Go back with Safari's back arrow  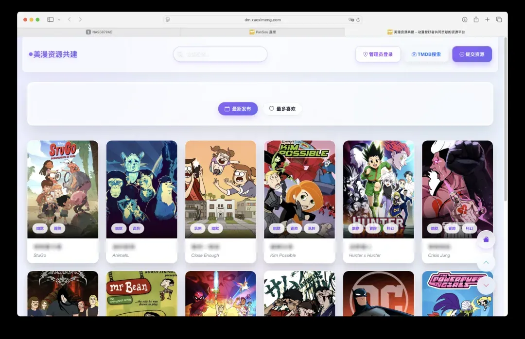[70, 19]
